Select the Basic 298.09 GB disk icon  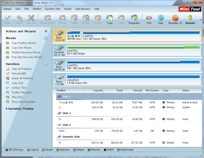pyautogui.click(x=59, y=65)
